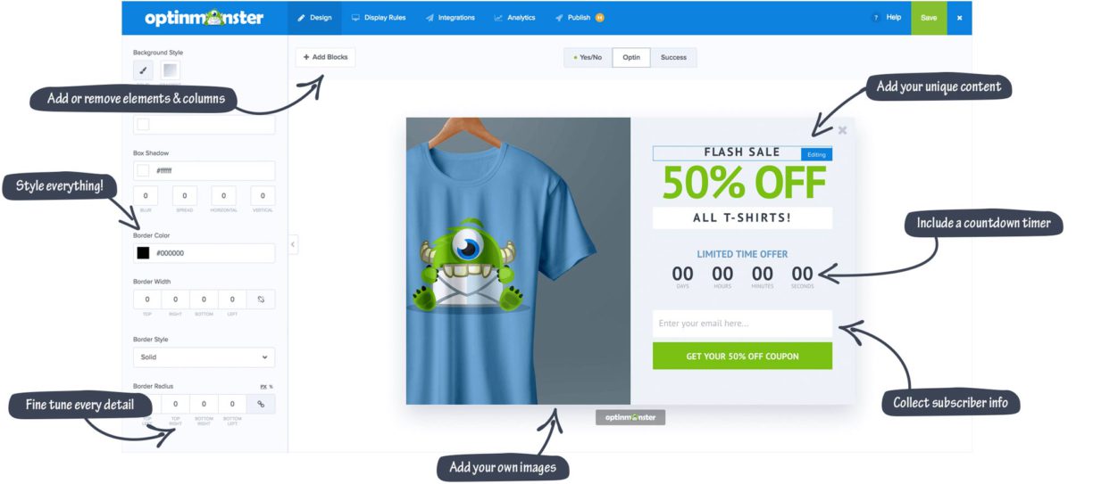
Task: Toggle the Border Radius link-values icon
Action: 261,405
